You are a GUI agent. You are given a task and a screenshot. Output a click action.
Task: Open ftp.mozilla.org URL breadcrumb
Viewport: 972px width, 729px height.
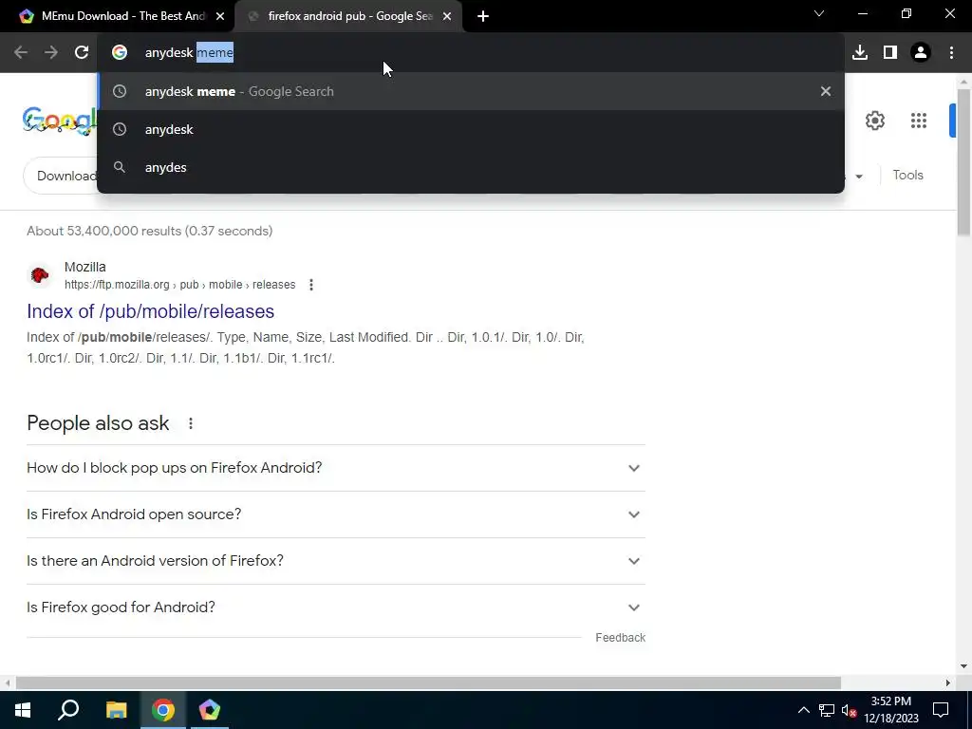tap(179, 285)
